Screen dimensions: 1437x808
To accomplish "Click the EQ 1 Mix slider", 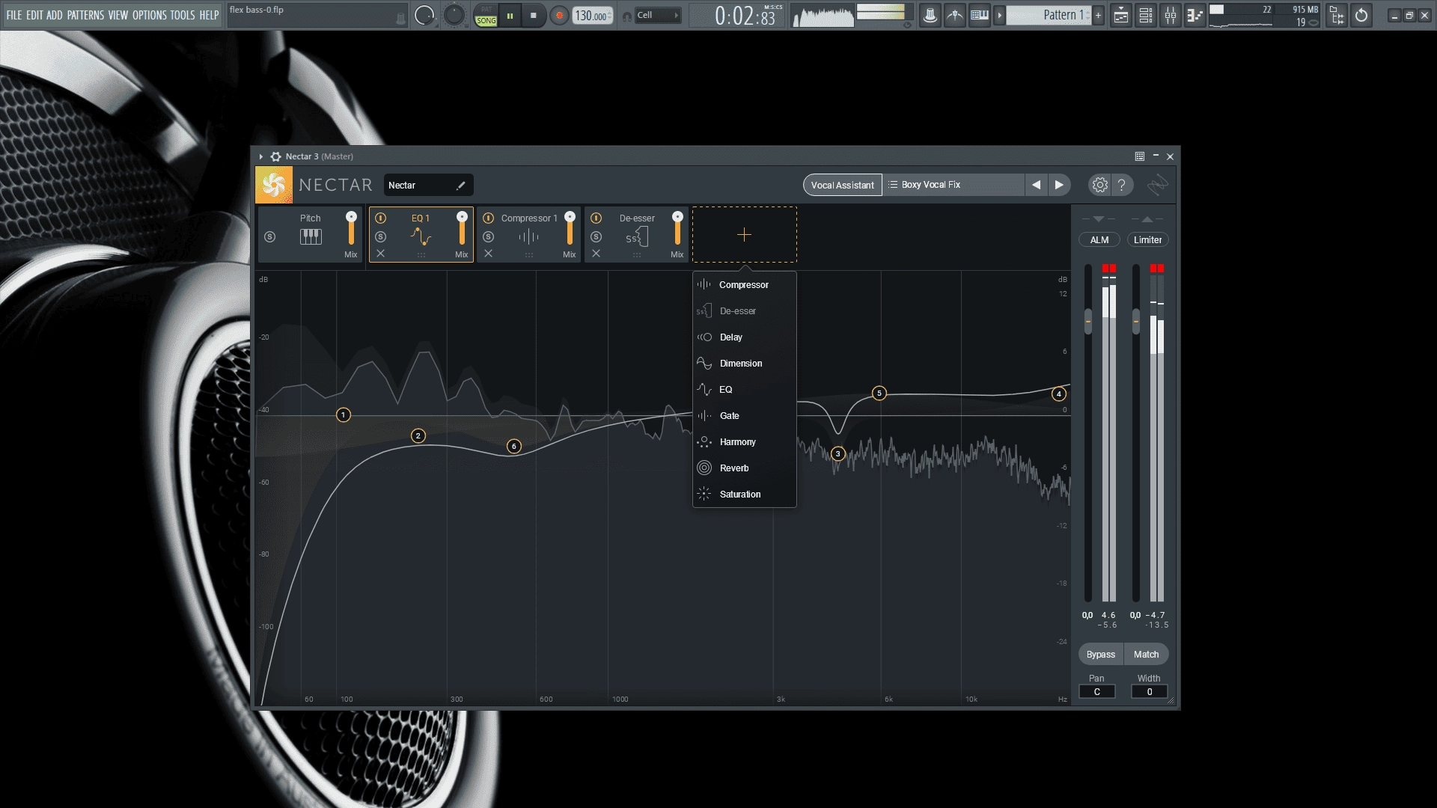I will tap(462, 229).
